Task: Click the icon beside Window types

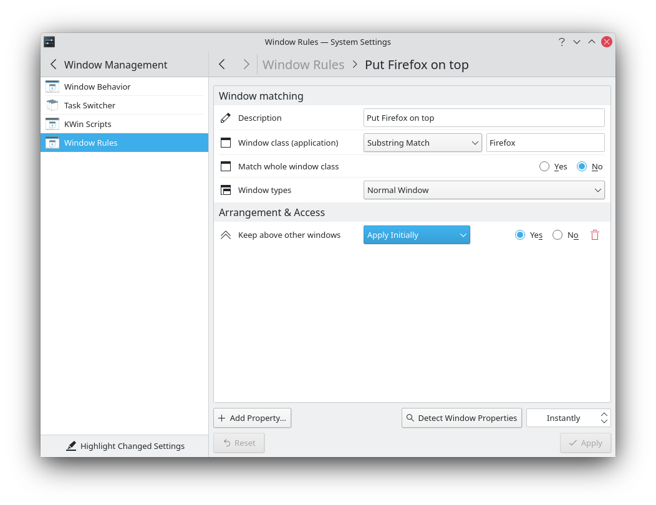Action: [226, 190]
